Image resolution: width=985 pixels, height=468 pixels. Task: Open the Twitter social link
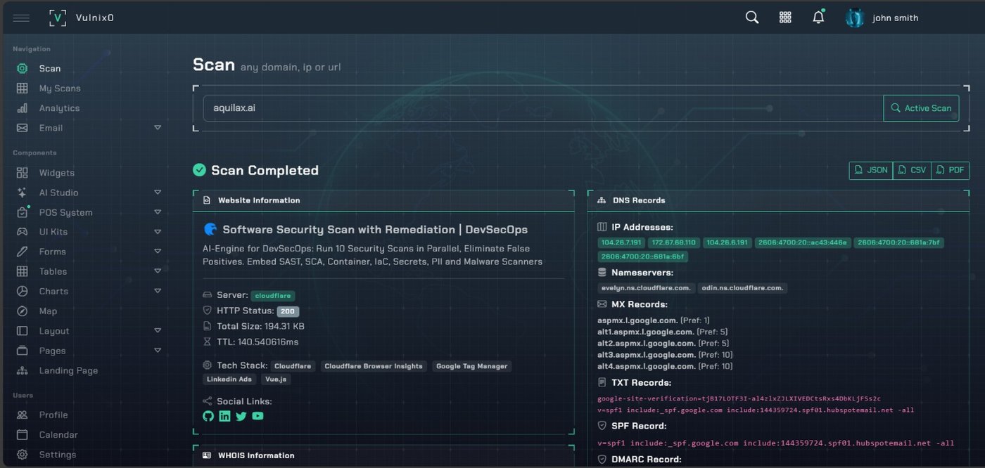[241, 416]
